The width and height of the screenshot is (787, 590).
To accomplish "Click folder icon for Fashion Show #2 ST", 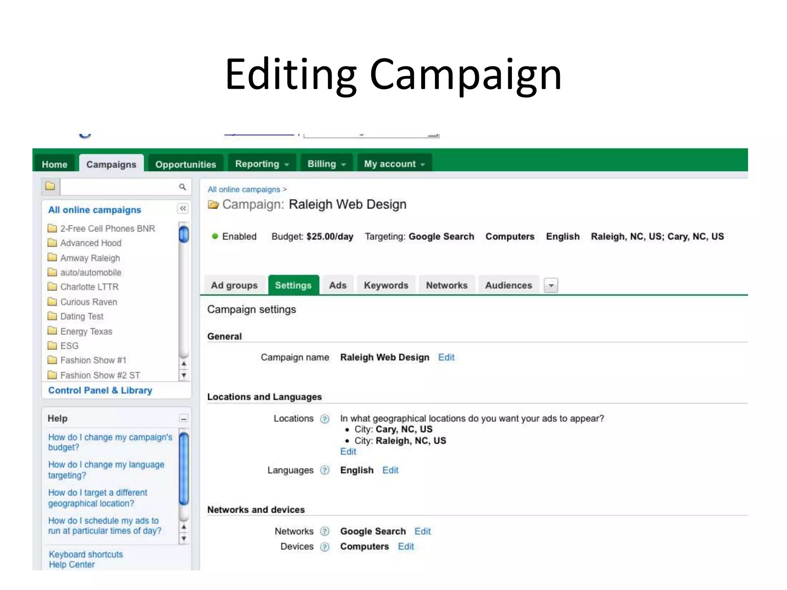I will (52, 375).
